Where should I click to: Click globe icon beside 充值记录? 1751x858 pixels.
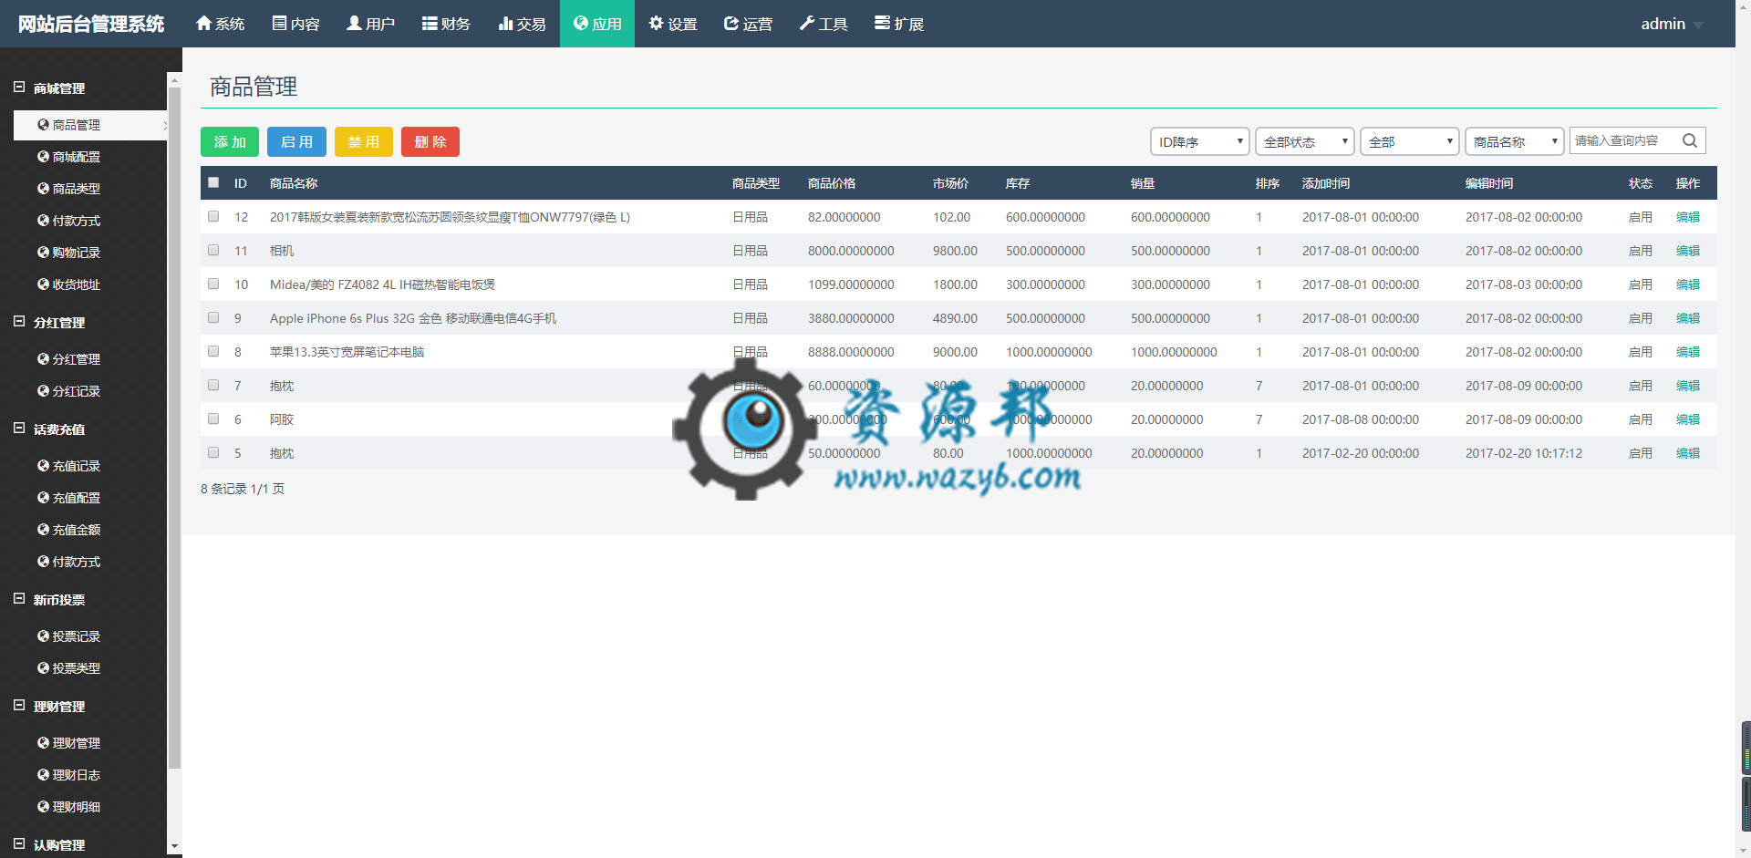[x=43, y=466]
